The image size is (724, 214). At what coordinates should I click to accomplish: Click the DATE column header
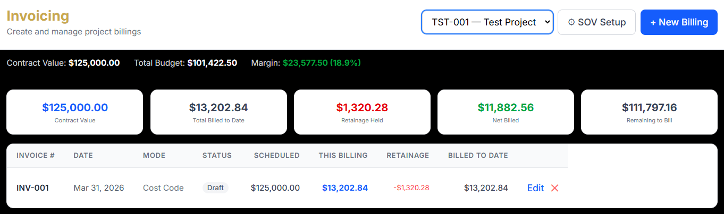point(83,156)
